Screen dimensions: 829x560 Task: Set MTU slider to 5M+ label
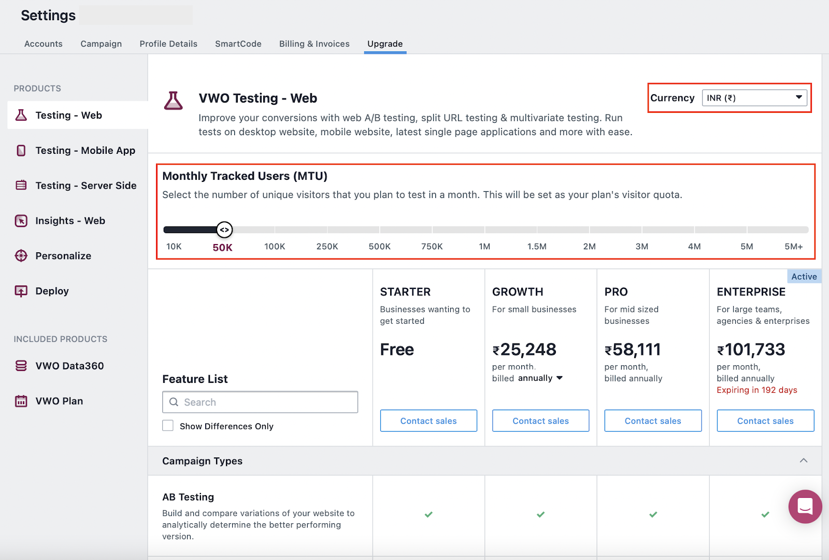point(793,247)
